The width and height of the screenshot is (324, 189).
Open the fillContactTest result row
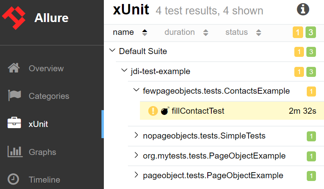click(x=198, y=111)
